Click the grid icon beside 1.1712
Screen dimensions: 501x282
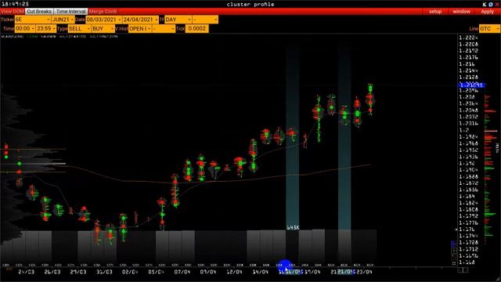(454, 251)
